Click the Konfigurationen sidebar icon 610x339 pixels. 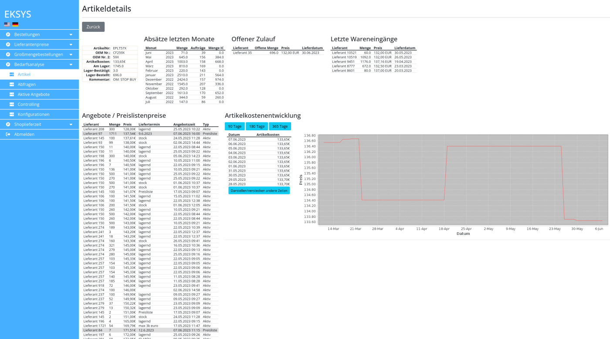pyautogui.click(x=12, y=115)
